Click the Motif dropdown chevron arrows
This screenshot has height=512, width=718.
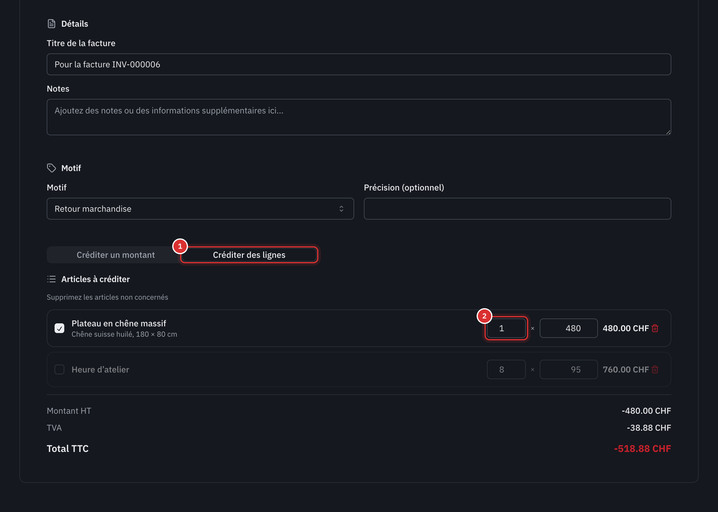pyautogui.click(x=341, y=209)
